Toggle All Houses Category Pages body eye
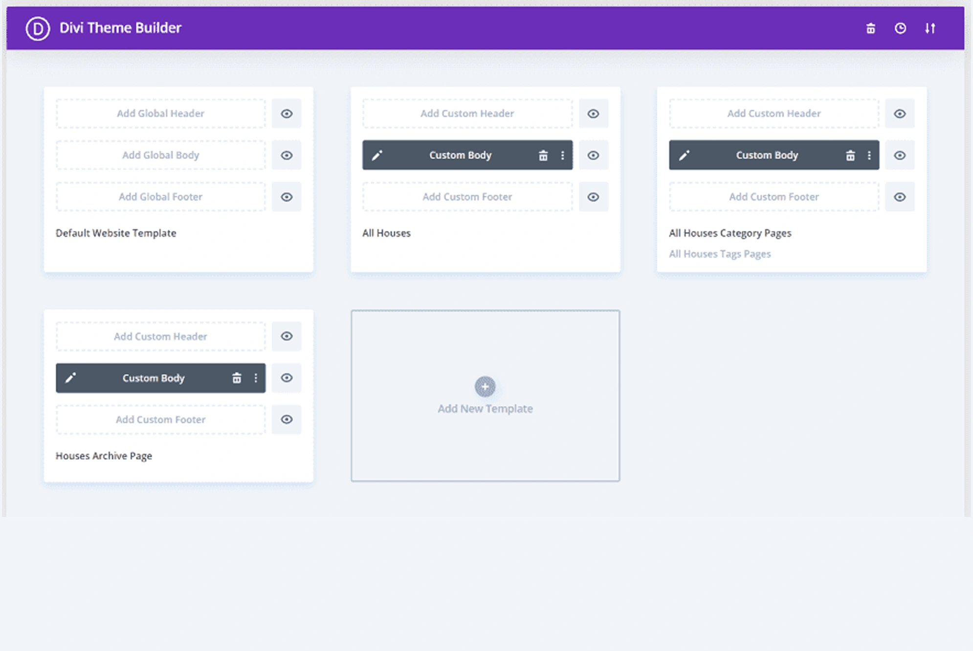The width and height of the screenshot is (973, 651). point(900,156)
